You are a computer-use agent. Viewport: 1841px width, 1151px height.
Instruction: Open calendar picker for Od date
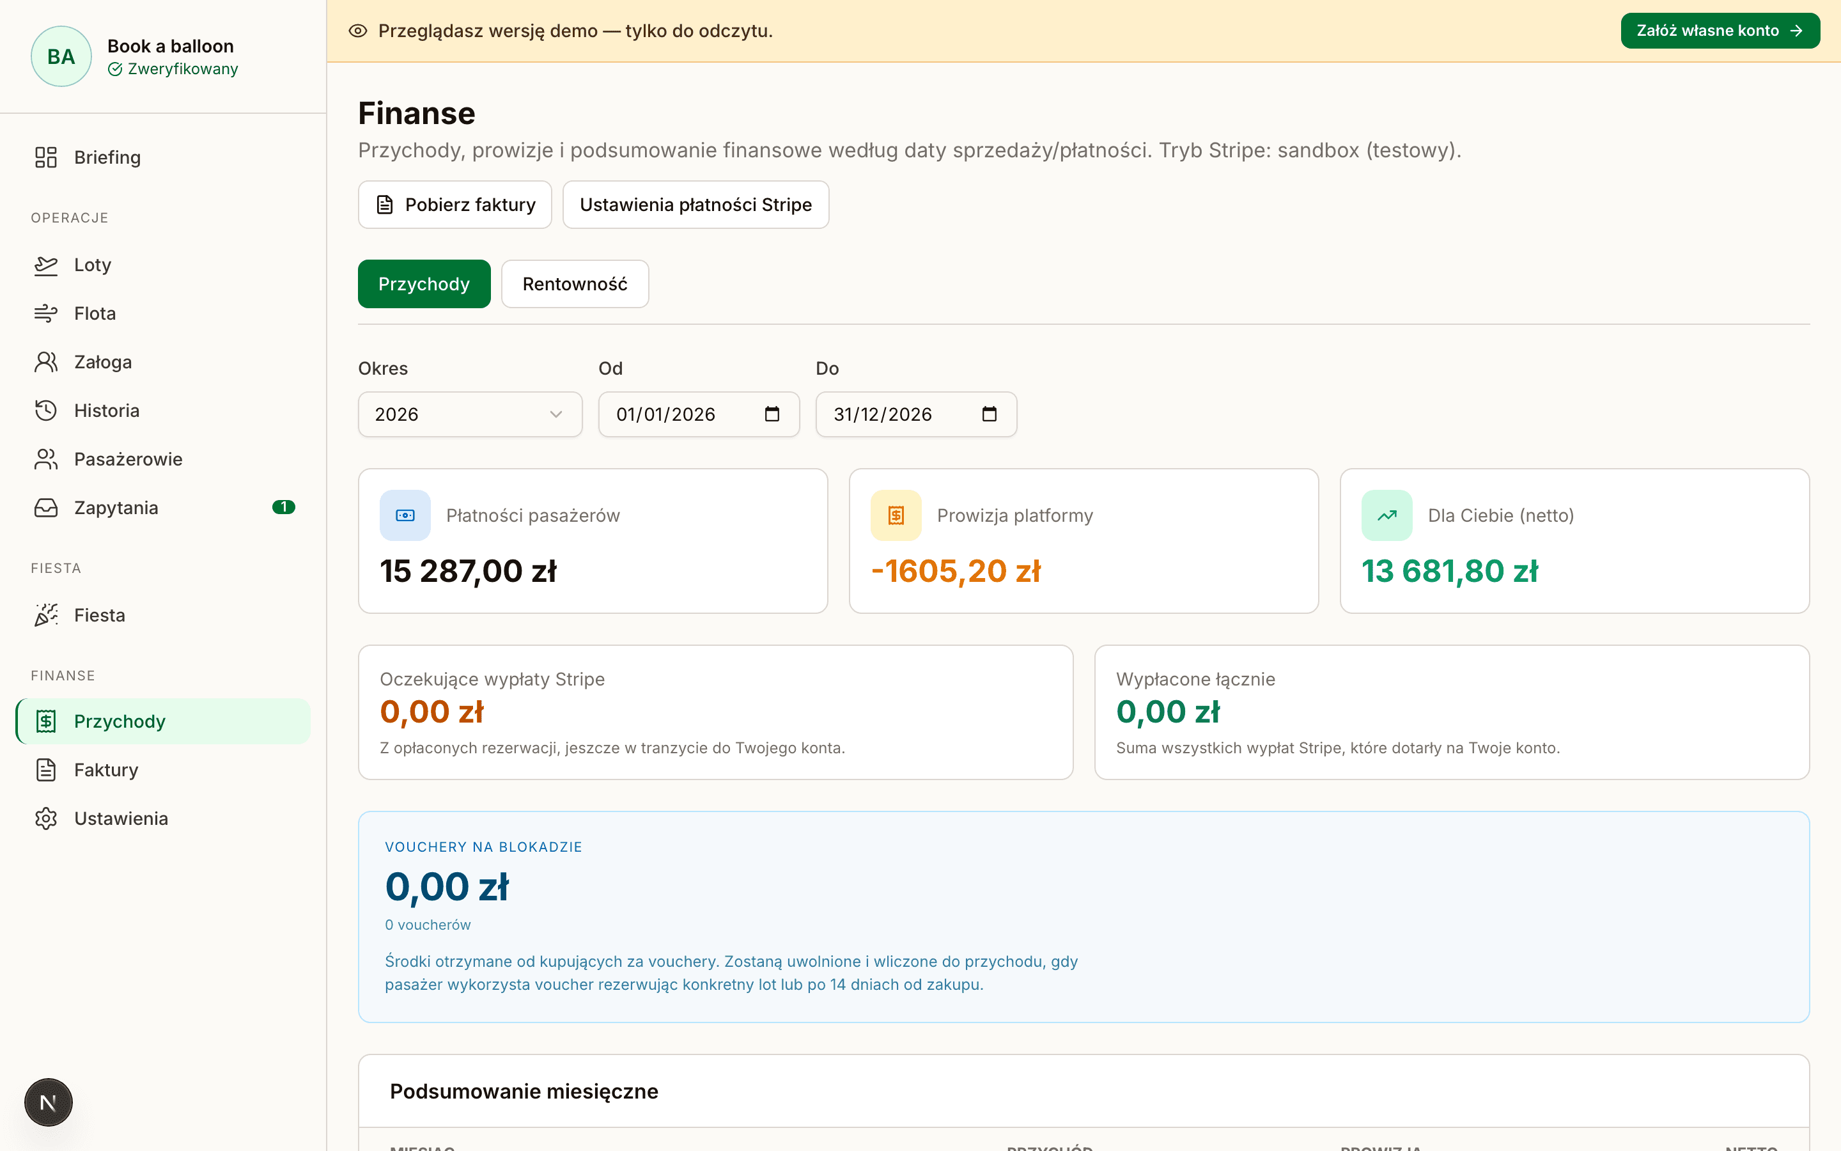(x=772, y=414)
